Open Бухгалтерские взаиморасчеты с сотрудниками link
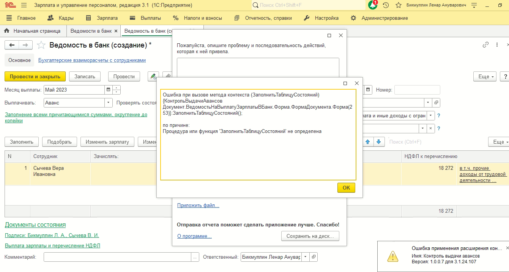The width and height of the screenshot is (509, 272). [x=92, y=60]
